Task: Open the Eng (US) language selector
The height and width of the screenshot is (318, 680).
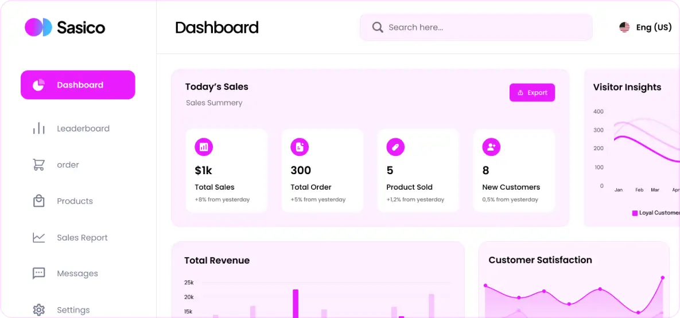Action: pyautogui.click(x=646, y=28)
